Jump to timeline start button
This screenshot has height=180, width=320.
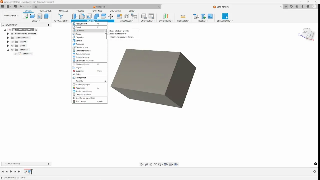click(x=3, y=171)
